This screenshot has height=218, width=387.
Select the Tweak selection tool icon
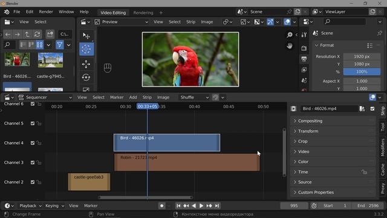86,36
